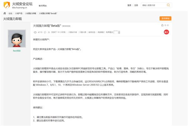
Task: Click the search magnifier icon
Action: (168, 5)
